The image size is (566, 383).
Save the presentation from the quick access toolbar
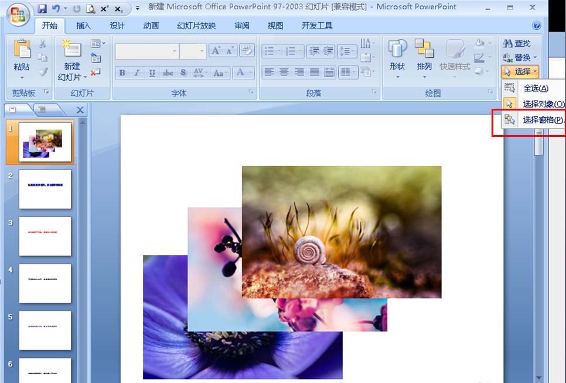[x=42, y=8]
